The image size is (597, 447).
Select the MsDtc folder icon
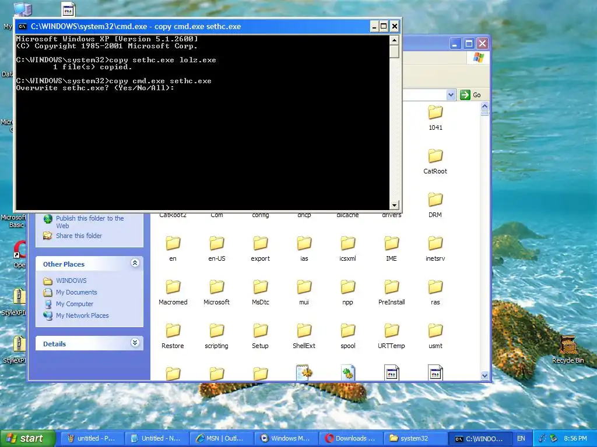tap(261, 287)
